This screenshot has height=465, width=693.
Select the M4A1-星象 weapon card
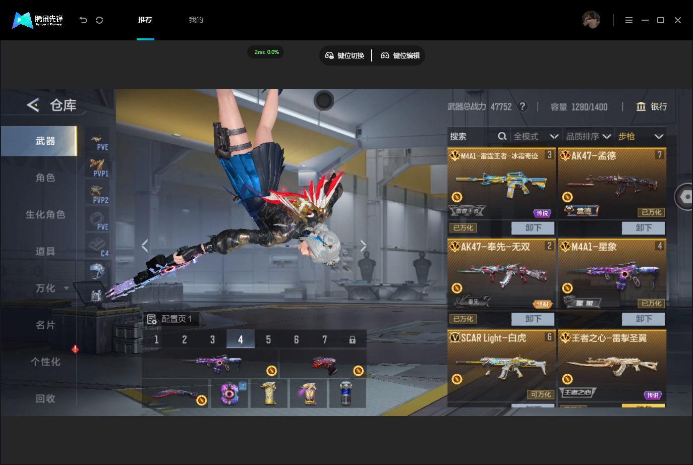point(612,275)
